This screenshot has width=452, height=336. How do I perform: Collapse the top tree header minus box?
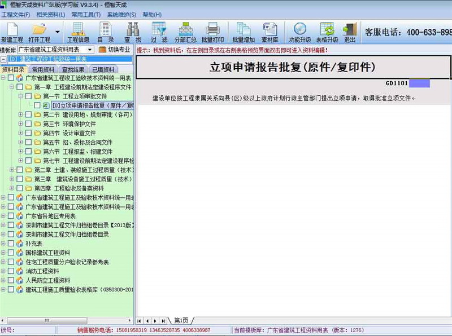(3, 59)
